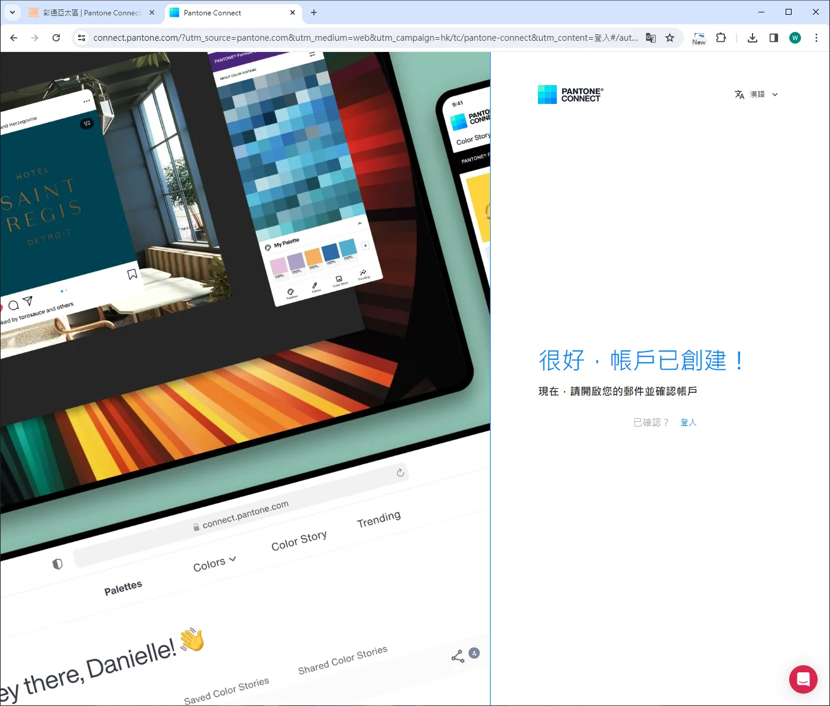The image size is (830, 706).
Task: Open the Extensions puzzle icon
Action: (721, 38)
